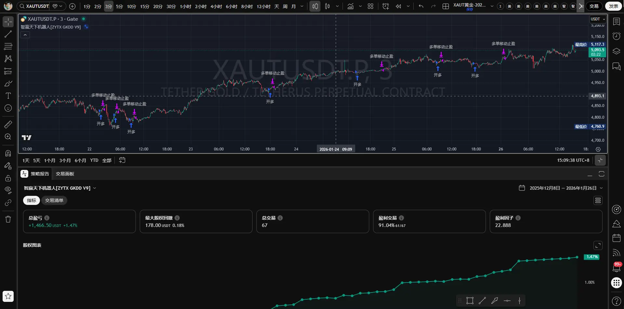The image size is (624, 309).
Task: Open the alerts clock icon
Action: (616, 36)
